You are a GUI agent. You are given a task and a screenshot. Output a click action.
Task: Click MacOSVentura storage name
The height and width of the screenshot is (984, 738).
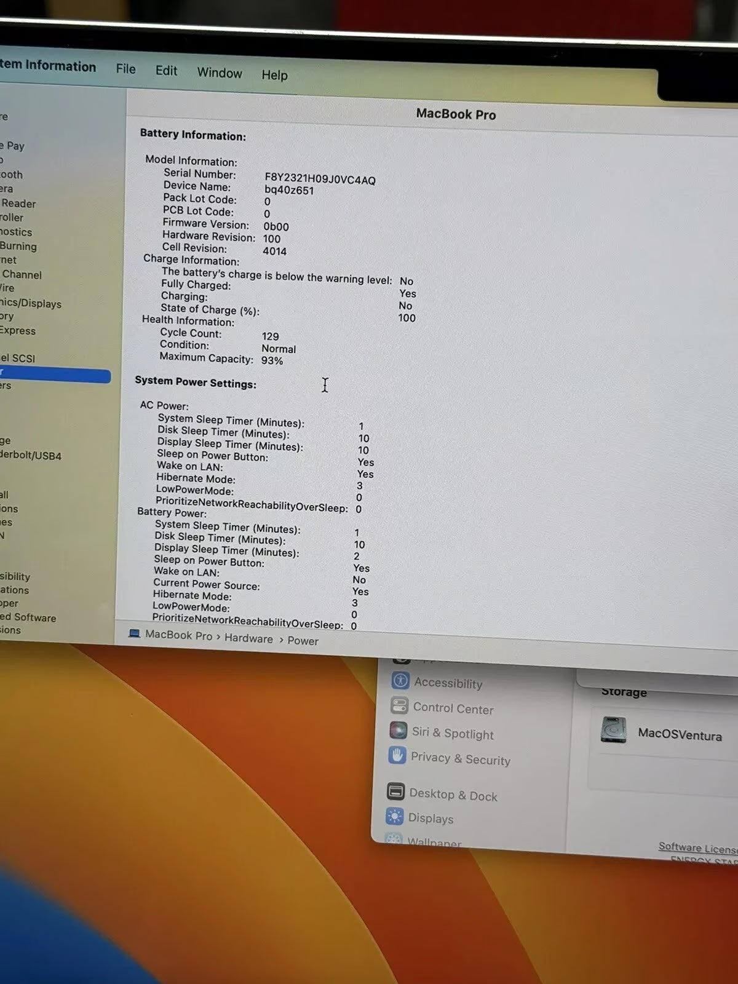point(680,733)
